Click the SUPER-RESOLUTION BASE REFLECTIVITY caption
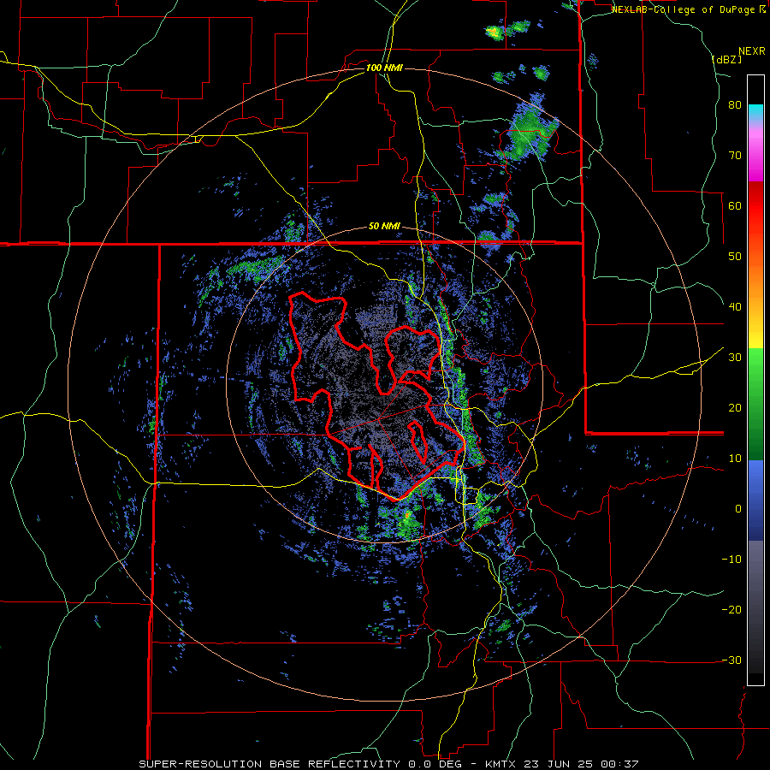 [x=271, y=764]
